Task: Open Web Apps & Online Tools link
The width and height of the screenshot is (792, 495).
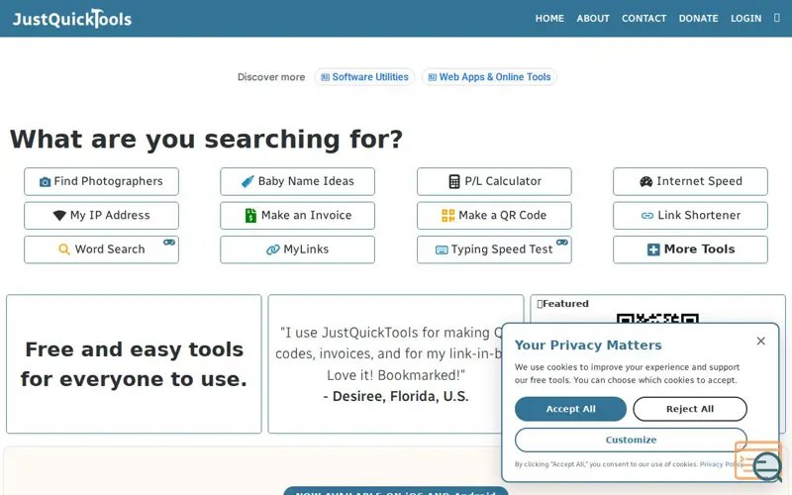Action: click(489, 77)
